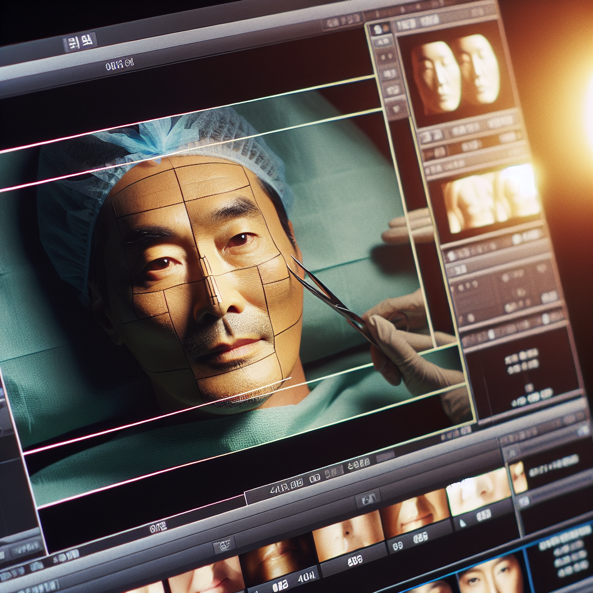
Task: Click the small face thumbnail in the lower right list
Action: 518,478
